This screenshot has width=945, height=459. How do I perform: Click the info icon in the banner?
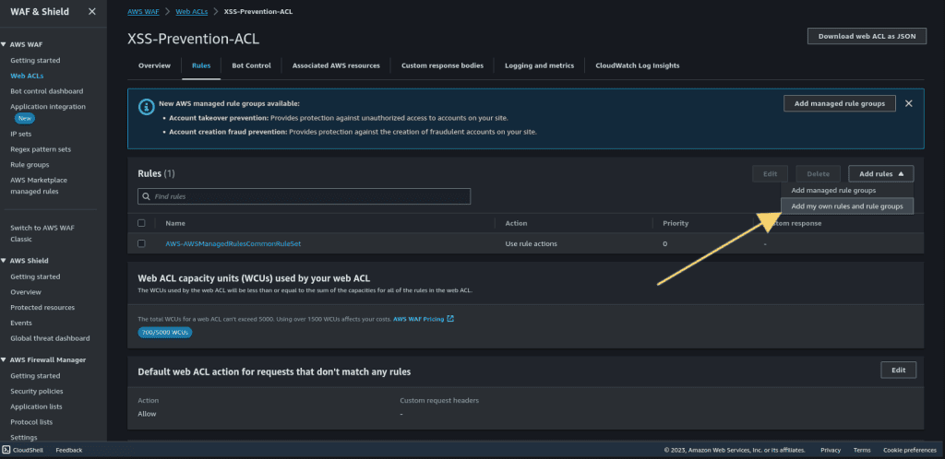(x=146, y=107)
